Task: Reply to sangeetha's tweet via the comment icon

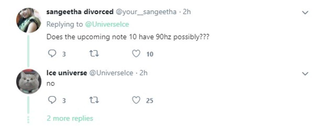Action: coord(51,54)
